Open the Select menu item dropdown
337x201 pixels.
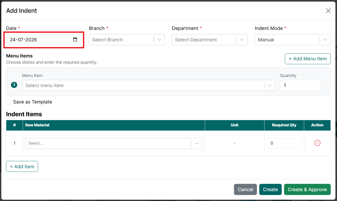pyautogui.click(x=148, y=86)
